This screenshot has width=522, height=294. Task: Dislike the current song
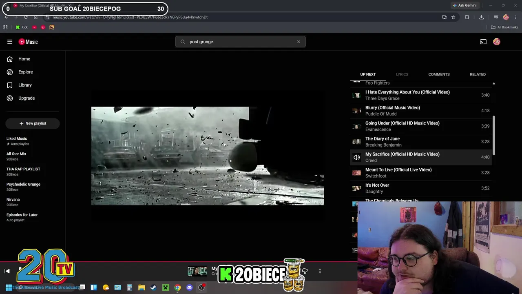tap(305, 271)
